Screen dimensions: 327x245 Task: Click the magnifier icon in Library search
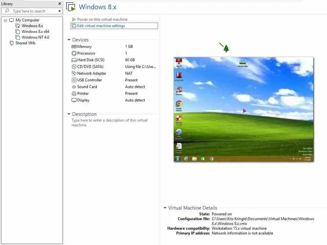point(7,11)
